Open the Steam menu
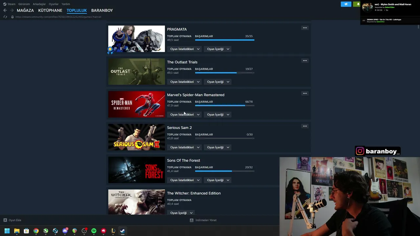This screenshot has height=236, width=420. tap(11, 4)
